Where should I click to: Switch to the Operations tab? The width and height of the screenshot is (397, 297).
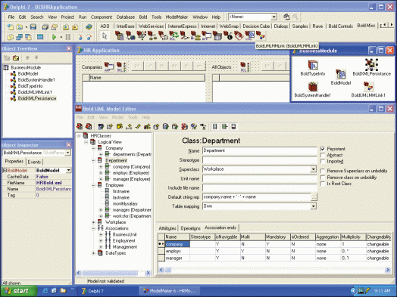190,228
